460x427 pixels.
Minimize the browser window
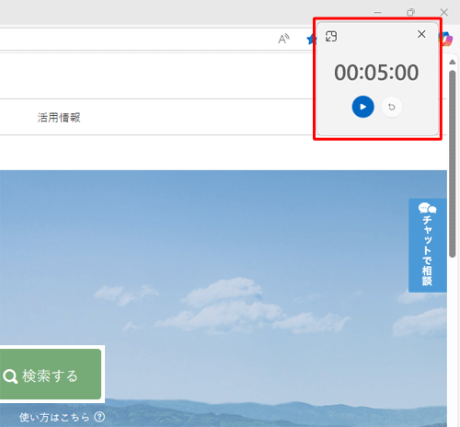377,13
